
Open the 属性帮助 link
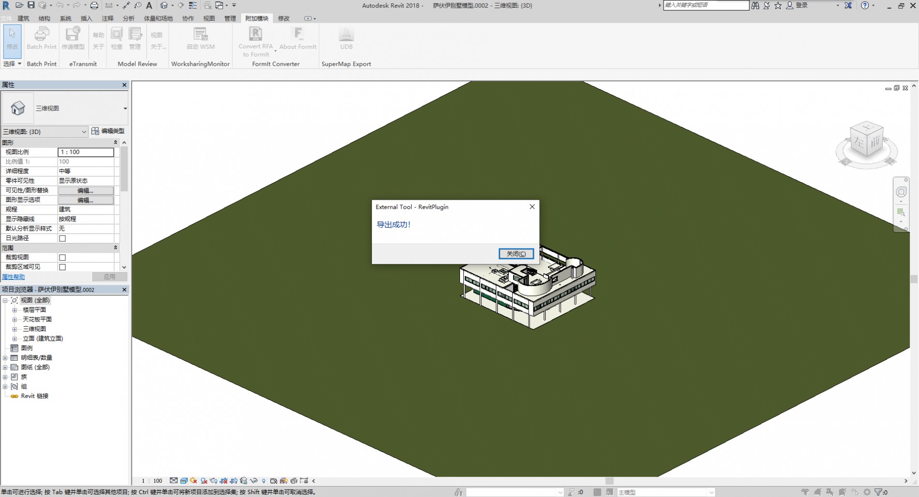14,277
